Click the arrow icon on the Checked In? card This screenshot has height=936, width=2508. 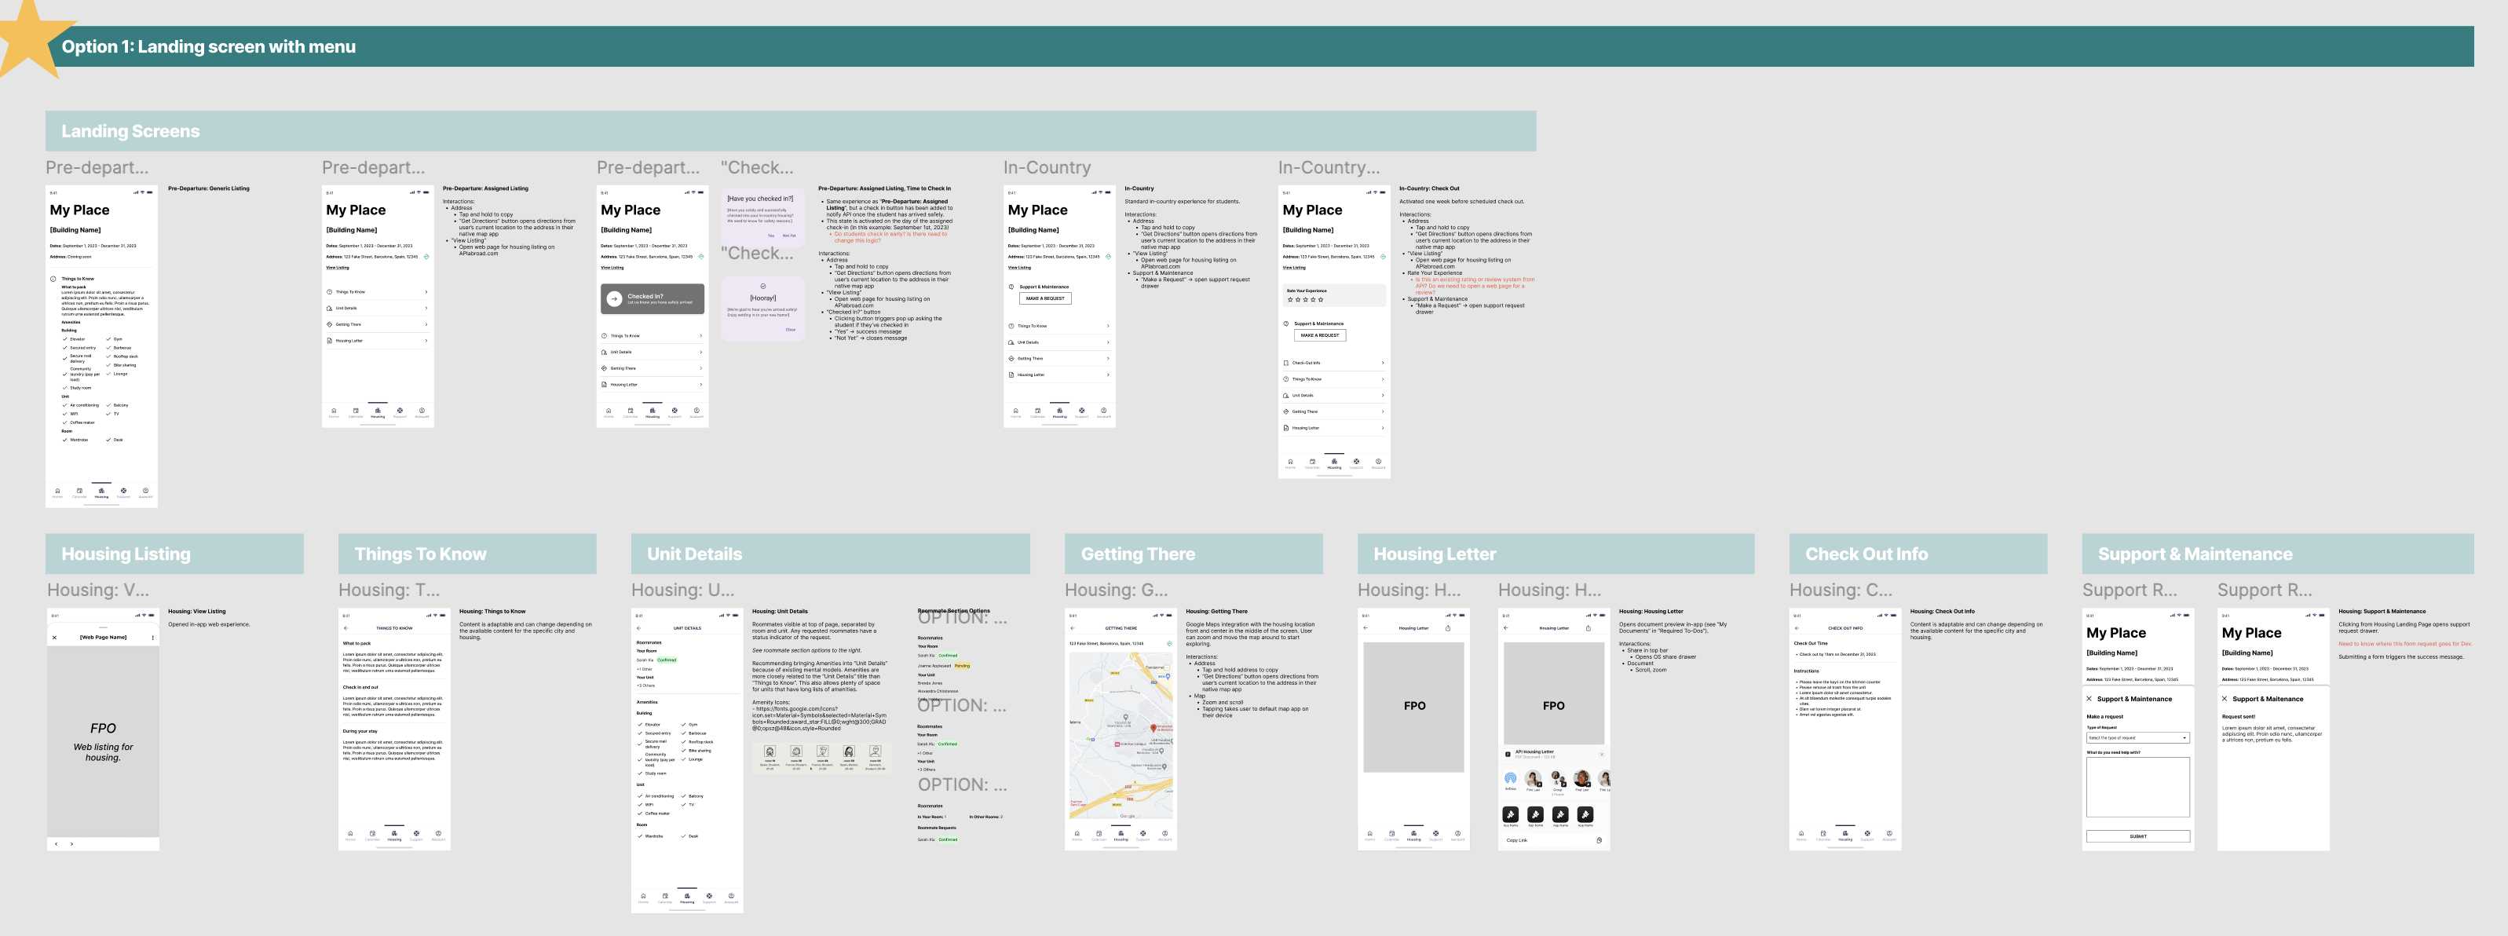614,299
